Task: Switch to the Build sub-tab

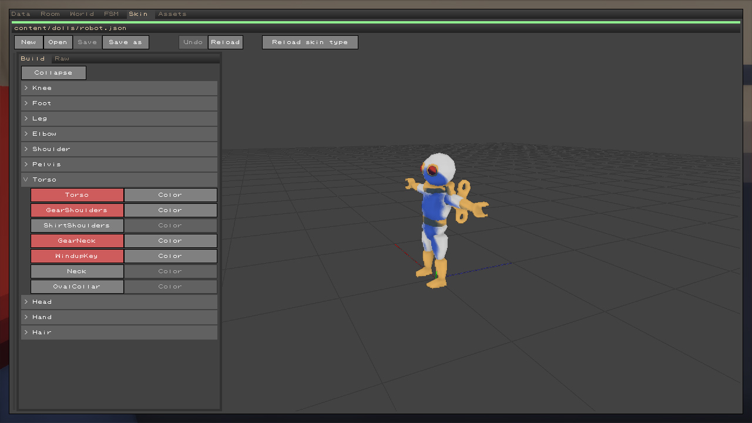Action: click(33, 59)
